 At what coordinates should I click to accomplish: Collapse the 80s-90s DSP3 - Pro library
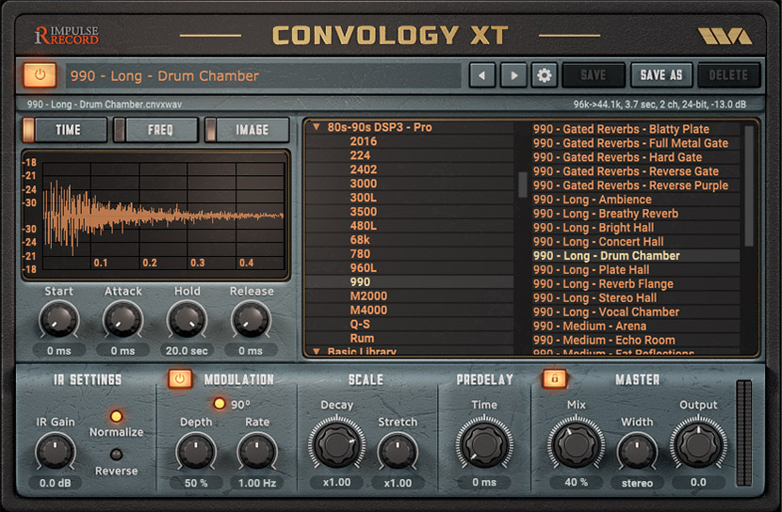317,127
